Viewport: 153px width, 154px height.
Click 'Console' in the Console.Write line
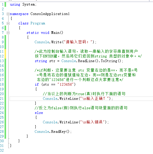pyautogui.click(x=42, y=42)
